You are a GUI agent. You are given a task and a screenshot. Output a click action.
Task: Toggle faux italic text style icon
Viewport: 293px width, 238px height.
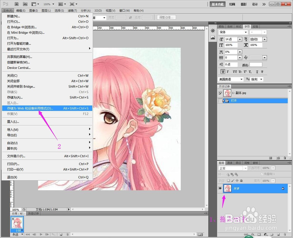(228, 72)
